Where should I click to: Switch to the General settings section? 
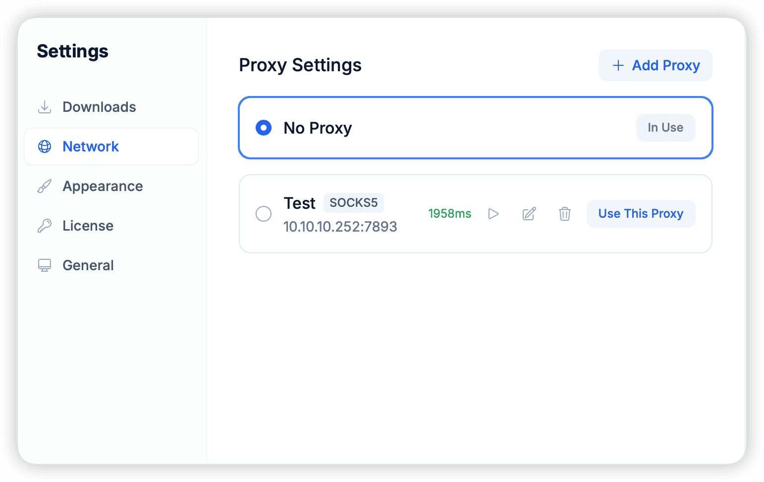[x=88, y=265]
